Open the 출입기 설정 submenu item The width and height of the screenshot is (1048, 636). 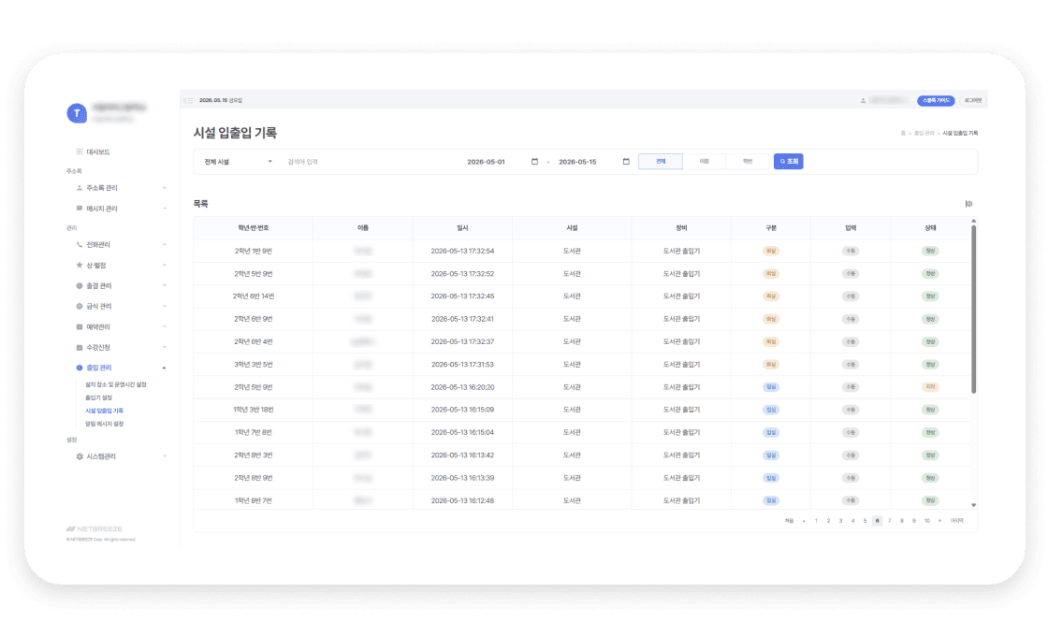[x=99, y=397]
